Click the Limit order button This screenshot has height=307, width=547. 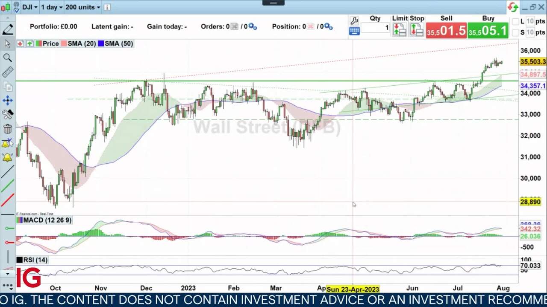click(x=400, y=30)
